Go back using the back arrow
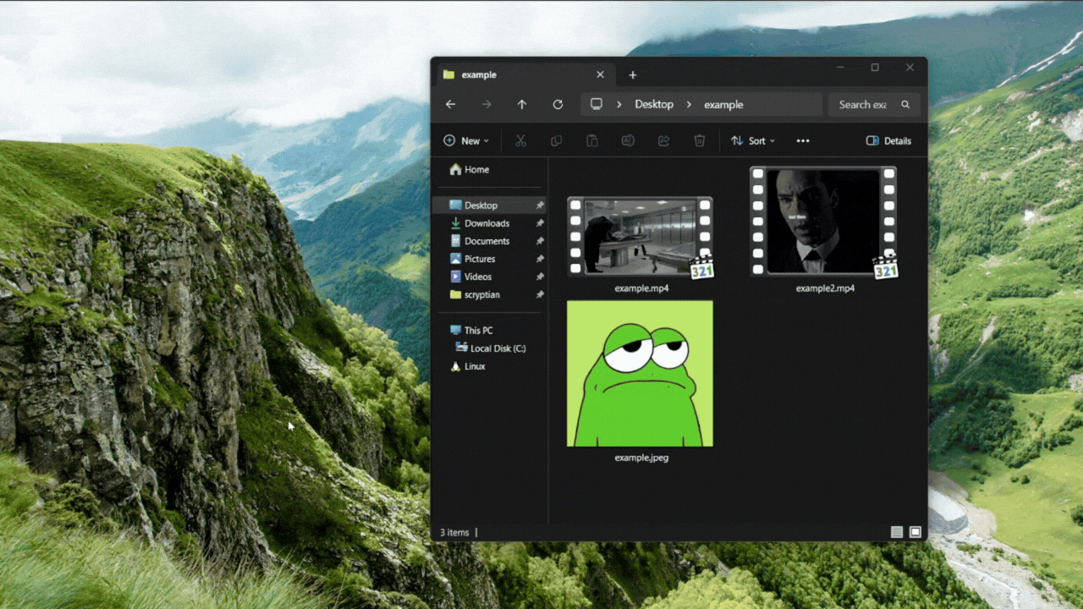 coord(450,105)
